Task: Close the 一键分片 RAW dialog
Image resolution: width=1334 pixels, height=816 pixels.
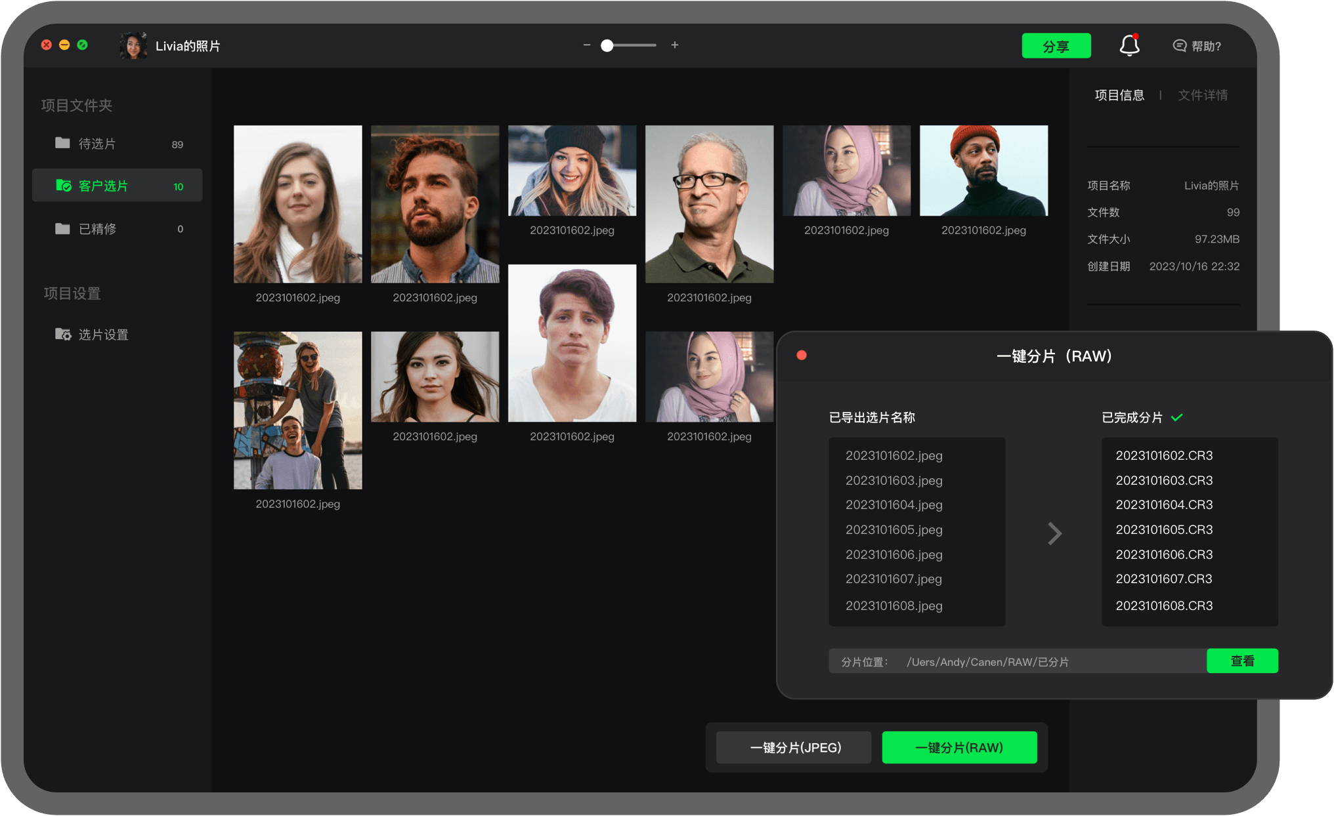Action: point(802,356)
